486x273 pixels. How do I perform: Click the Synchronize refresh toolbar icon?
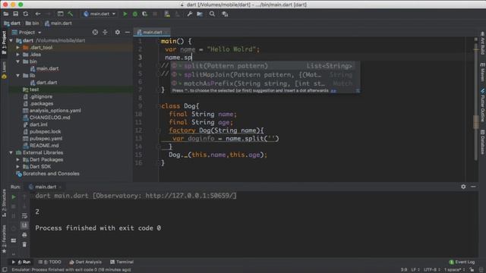[x=26, y=14]
